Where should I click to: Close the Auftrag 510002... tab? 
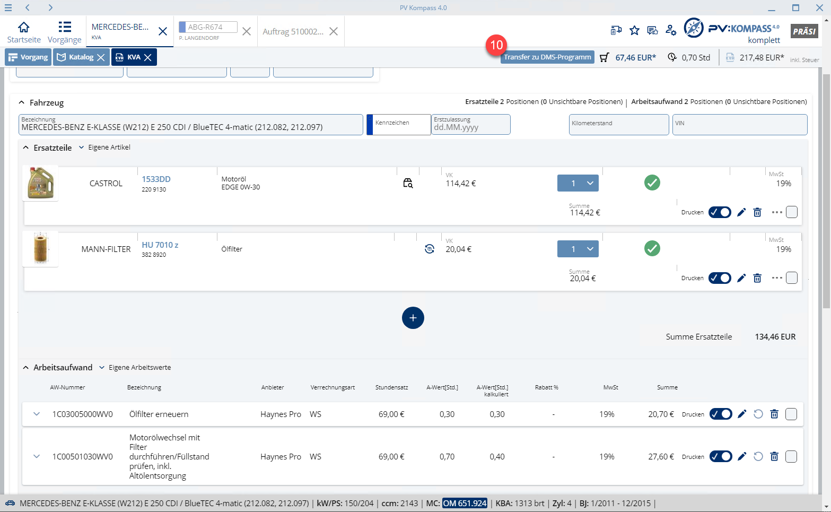334,31
